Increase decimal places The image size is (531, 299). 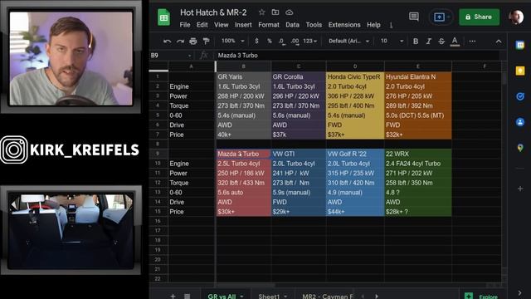point(295,42)
